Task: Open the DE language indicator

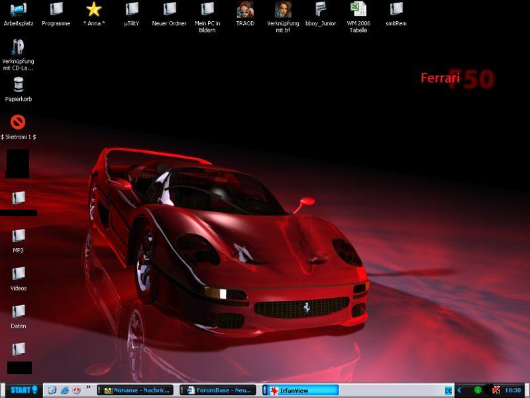Action: pyautogui.click(x=449, y=391)
